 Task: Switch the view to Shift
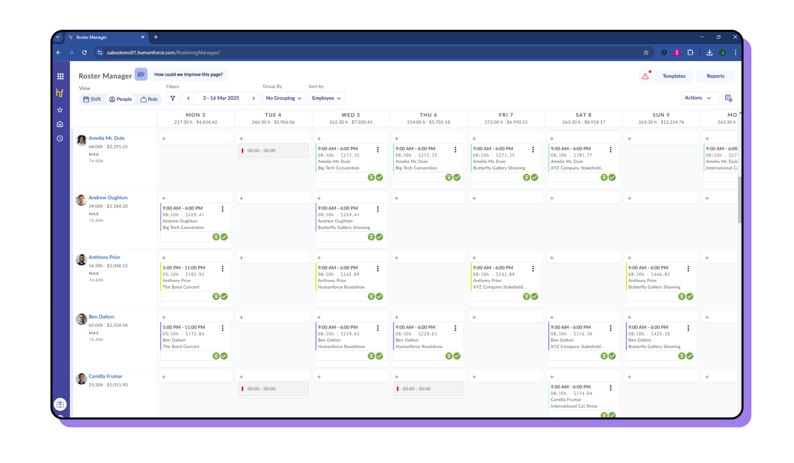[92, 99]
